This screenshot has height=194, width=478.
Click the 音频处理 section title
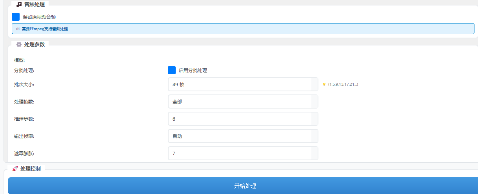pos(35,5)
